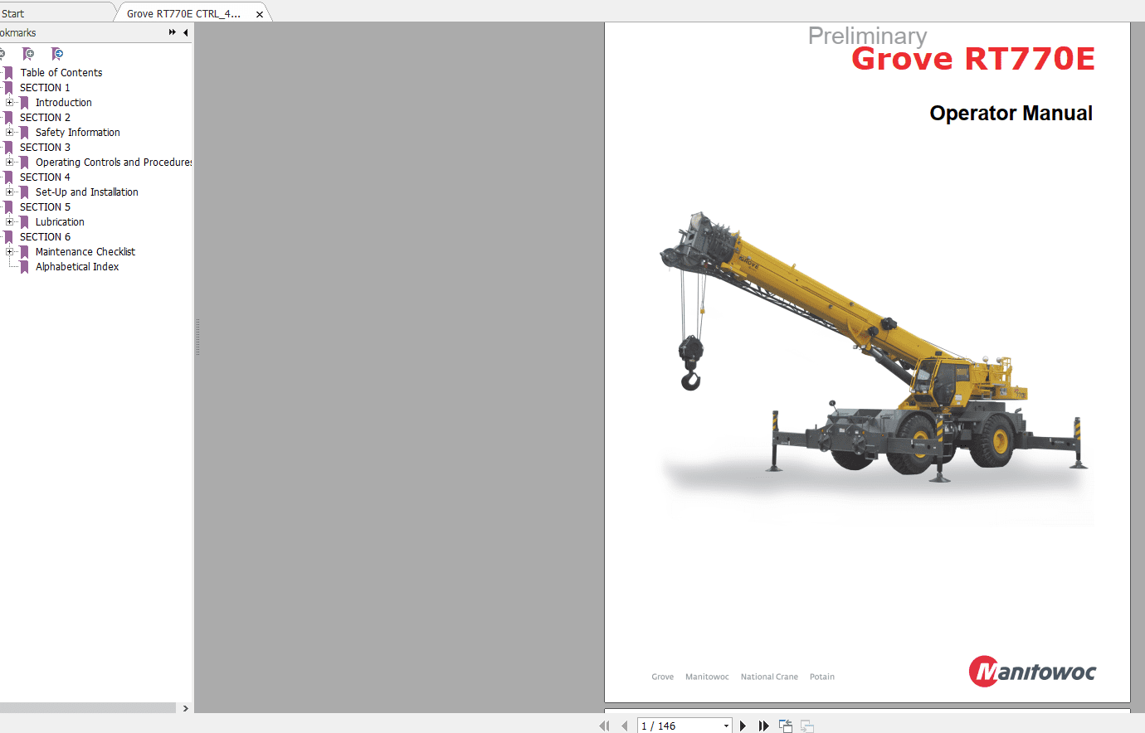1145x733 pixels.
Task: Go to the next view
Action: coord(806,725)
